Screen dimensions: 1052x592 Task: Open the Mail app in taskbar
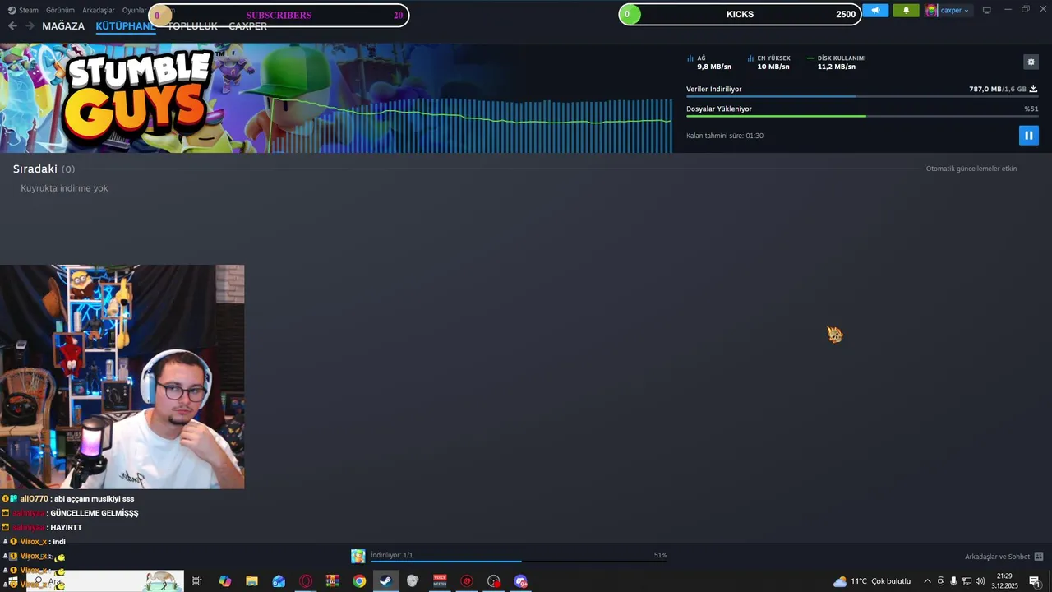pyautogui.click(x=279, y=581)
